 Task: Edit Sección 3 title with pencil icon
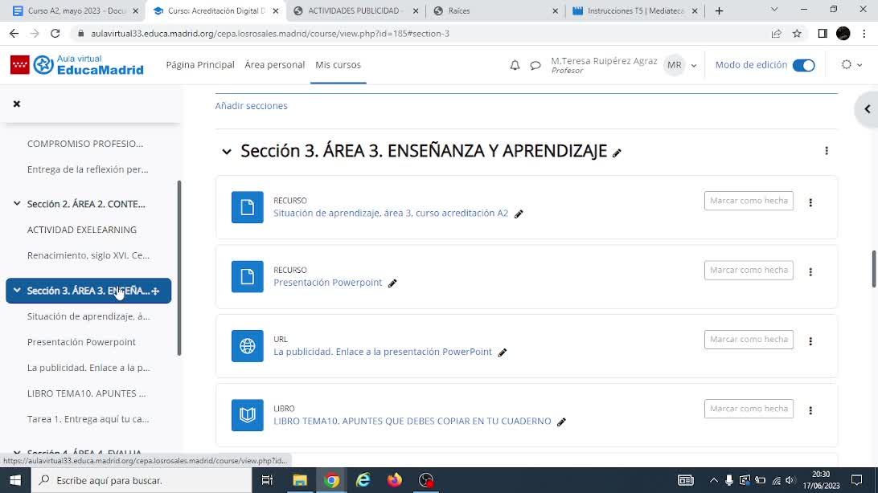tap(617, 153)
